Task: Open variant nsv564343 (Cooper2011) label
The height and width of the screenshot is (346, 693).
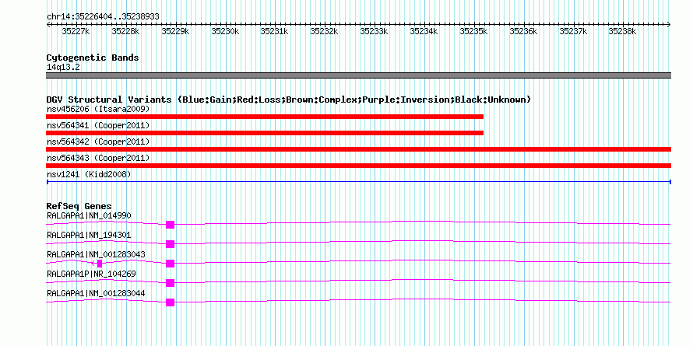Action: (x=98, y=158)
